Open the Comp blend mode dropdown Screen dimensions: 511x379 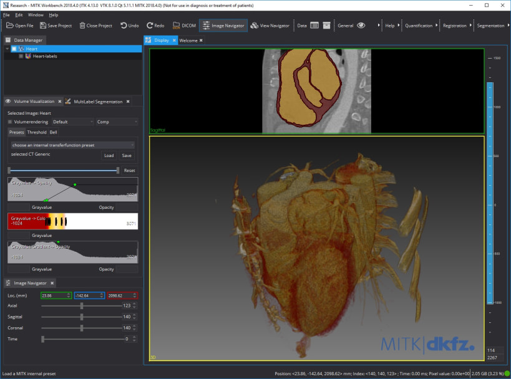pos(117,122)
